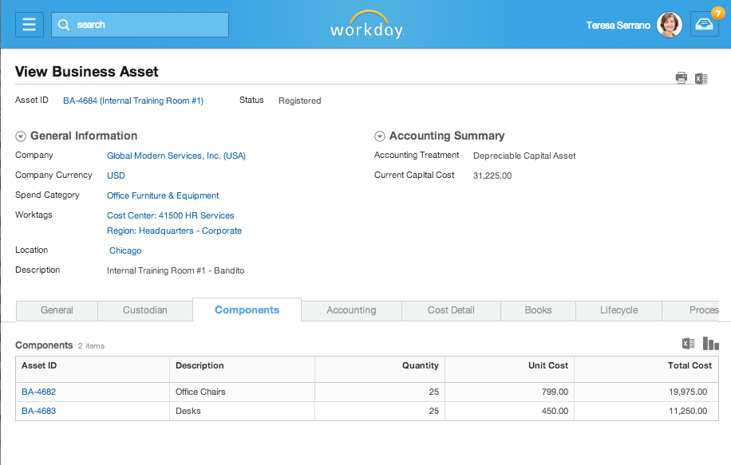This screenshot has height=465, width=731.
Task: Click Teresa Serrano's profile photo
Action: [669, 25]
